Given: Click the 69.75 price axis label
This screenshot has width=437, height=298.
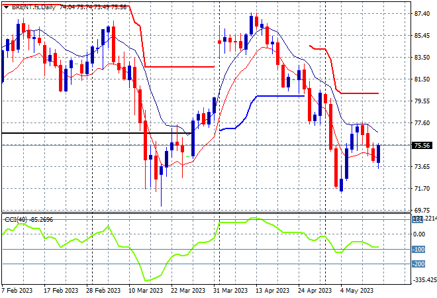Looking at the screenshot, I should (x=422, y=210).
